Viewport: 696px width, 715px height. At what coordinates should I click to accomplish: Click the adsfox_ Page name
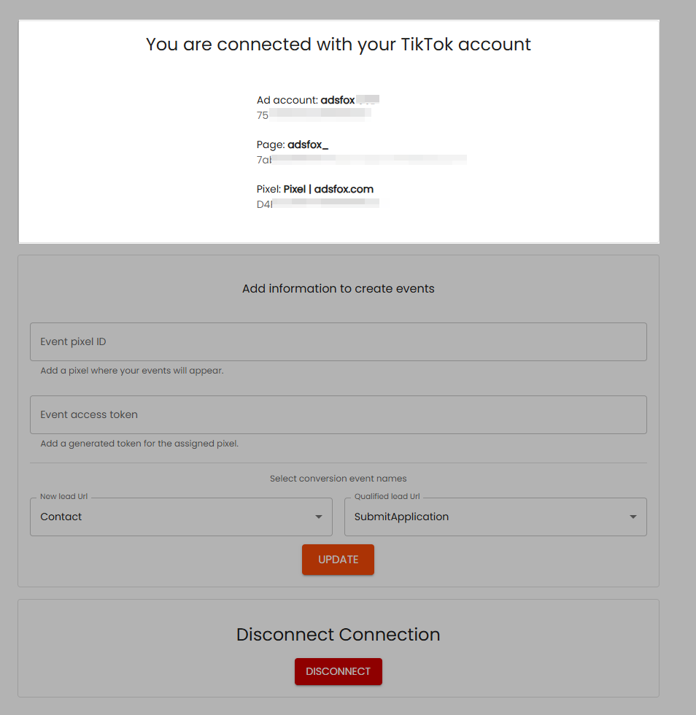[308, 144]
